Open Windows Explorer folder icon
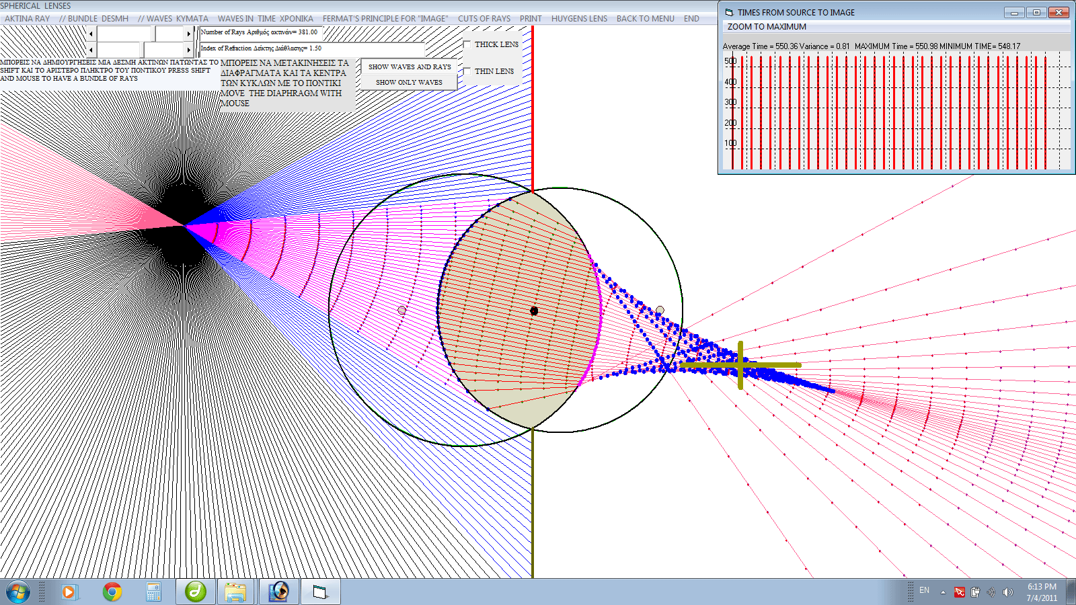The height and width of the screenshot is (605, 1076). [235, 592]
